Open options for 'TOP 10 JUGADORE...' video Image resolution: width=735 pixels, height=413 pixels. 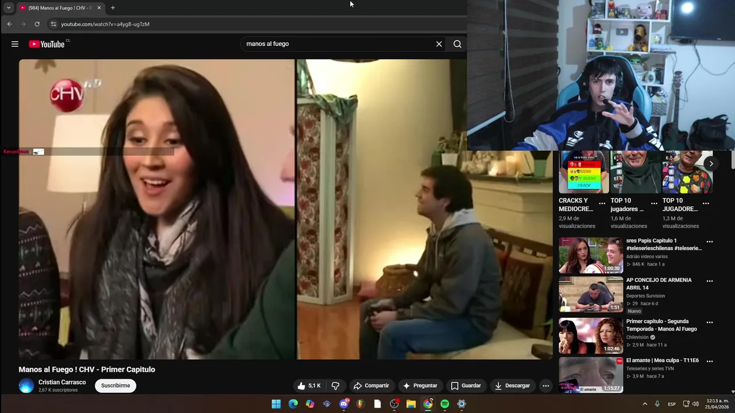[x=706, y=204]
